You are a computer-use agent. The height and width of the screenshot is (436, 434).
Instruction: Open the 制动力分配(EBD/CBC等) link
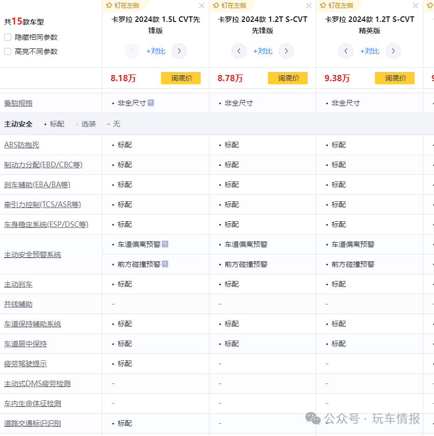coord(43,165)
